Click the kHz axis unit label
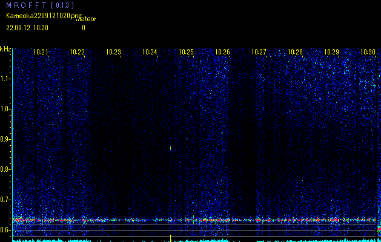381x242 pixels. [5, 49]
